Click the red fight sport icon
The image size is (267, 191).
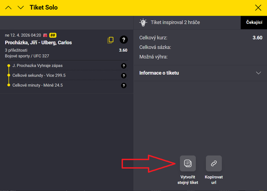(x=45, y=35)
